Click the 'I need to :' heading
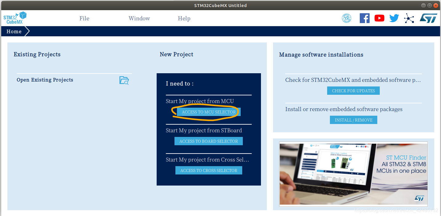441x216 pixels. click(x=180, y=84)
